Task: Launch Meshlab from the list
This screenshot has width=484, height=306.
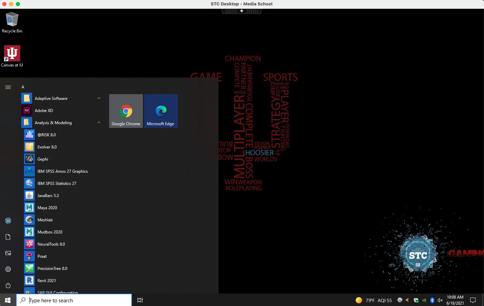Action: pos(45,220)
